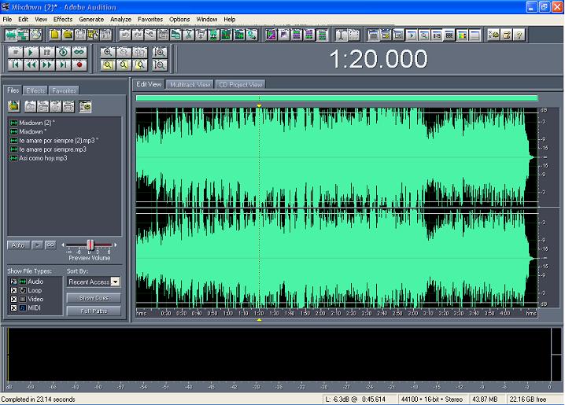Image resolution: width=565 pixels, height=405 pixels.
Task: Click the scissors Cut toolbar icon
Action: coord(188,35)
